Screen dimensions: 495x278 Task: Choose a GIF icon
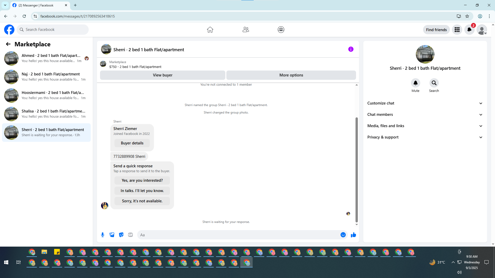tap(130, 235)
